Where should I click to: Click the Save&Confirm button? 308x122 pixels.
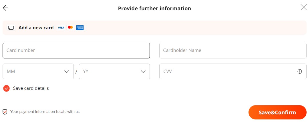277,112
